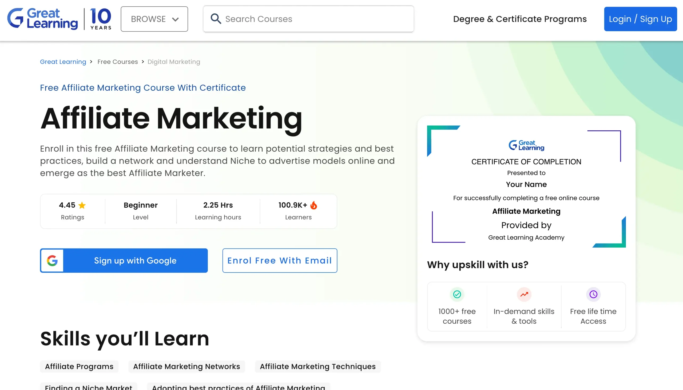This screenshot has width=683, height=390.
Task: Go to Great Learning breadcrumb link
Action: 63,62
